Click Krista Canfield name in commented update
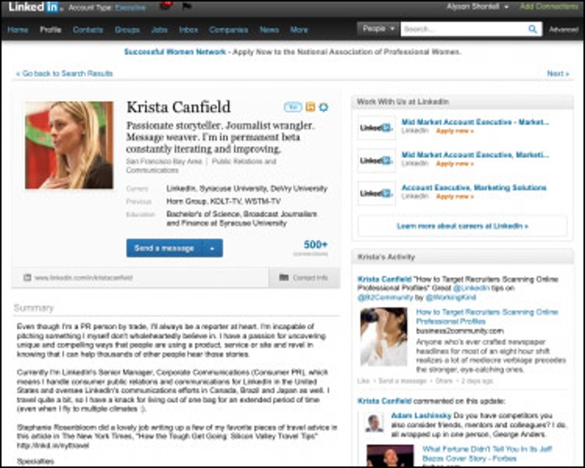The width and height of the screenshot is (585, 468). tap(384, 401)
